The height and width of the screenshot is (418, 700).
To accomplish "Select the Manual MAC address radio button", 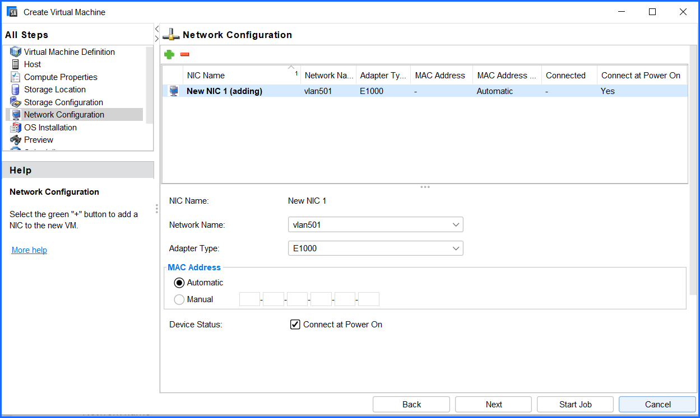I will tap(179, 299).
